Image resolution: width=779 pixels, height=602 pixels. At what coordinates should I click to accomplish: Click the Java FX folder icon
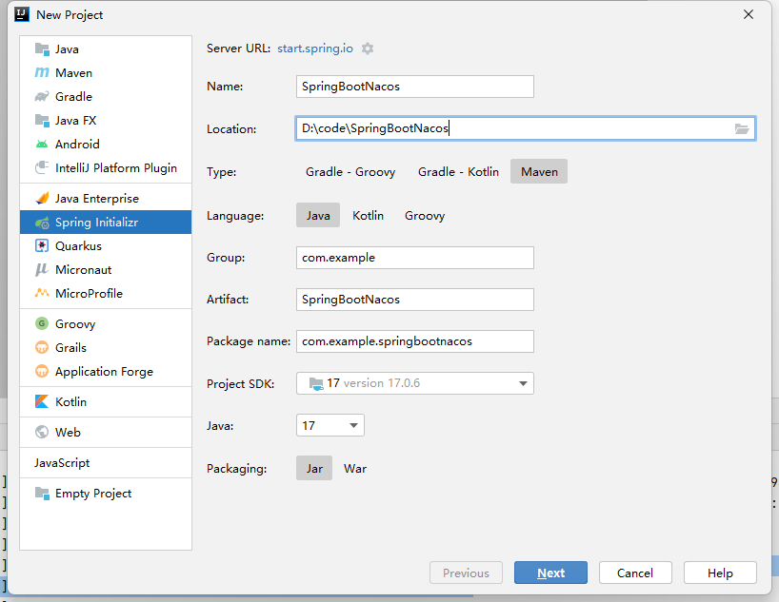(x=42, y=121)
